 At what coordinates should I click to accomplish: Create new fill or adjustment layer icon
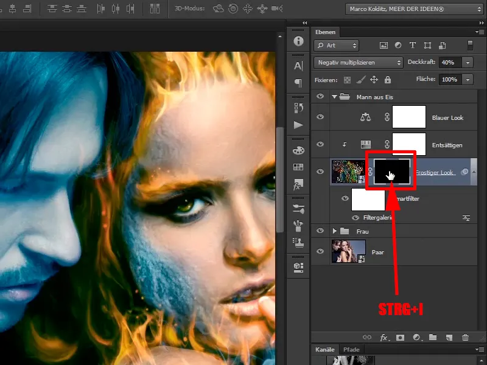point(417,338)
